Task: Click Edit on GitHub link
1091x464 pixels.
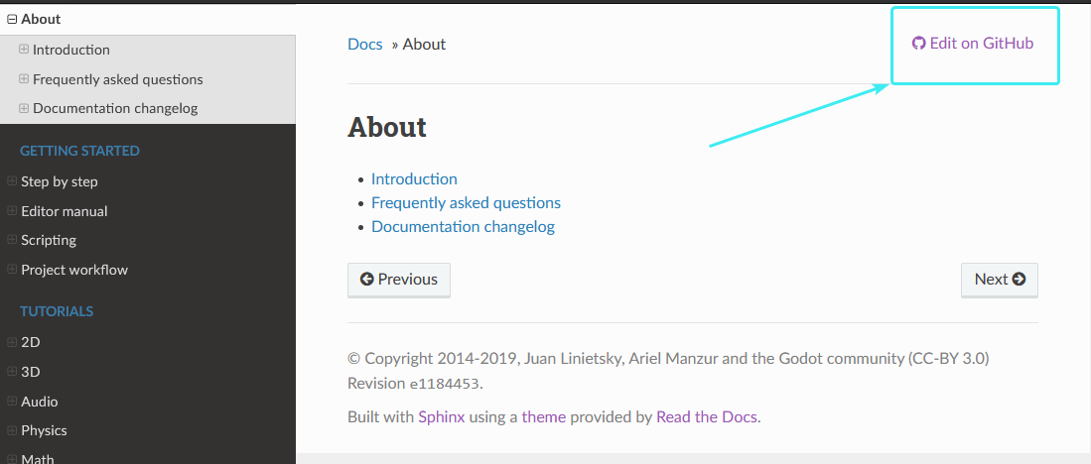Action: [973, 43]
